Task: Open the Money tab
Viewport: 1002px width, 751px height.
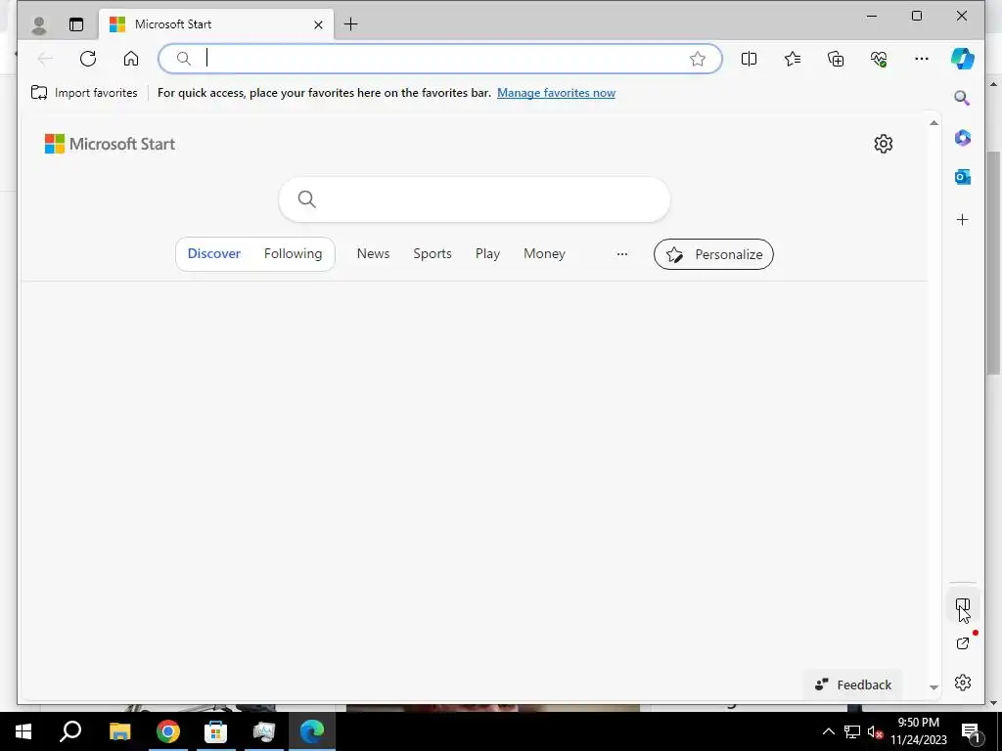Action: tap(544, 253)
